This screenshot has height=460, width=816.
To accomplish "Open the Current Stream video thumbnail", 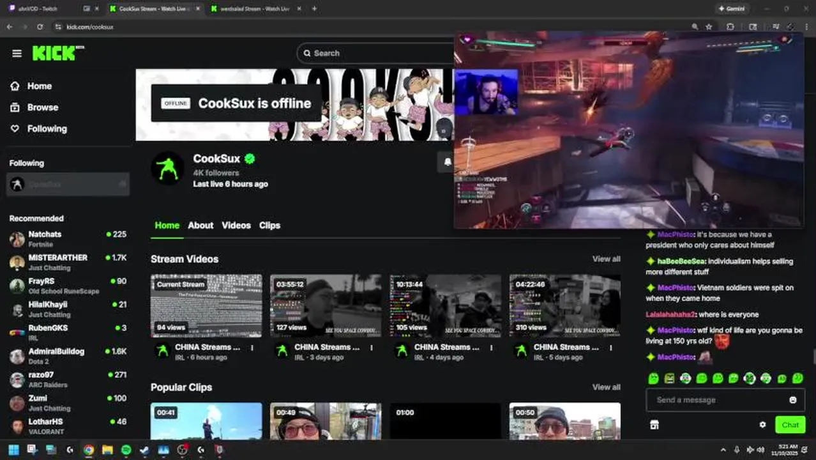I will click(206, 306).
